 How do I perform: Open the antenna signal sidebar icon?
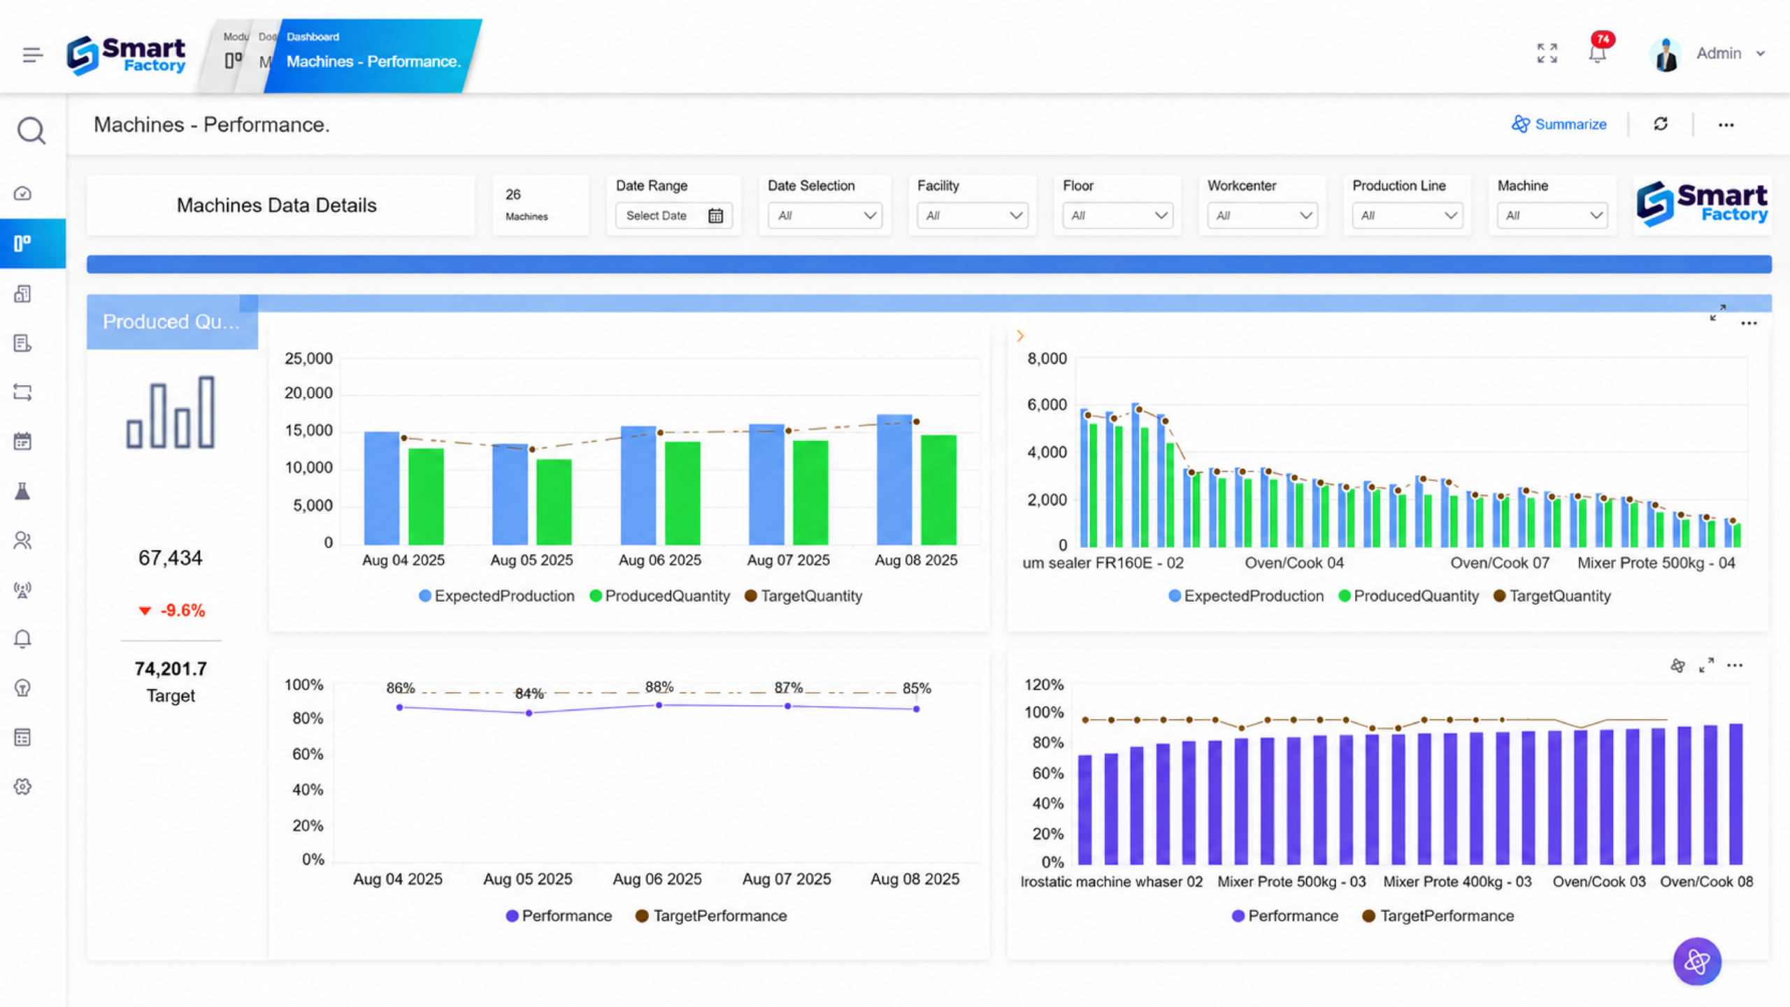23,590
